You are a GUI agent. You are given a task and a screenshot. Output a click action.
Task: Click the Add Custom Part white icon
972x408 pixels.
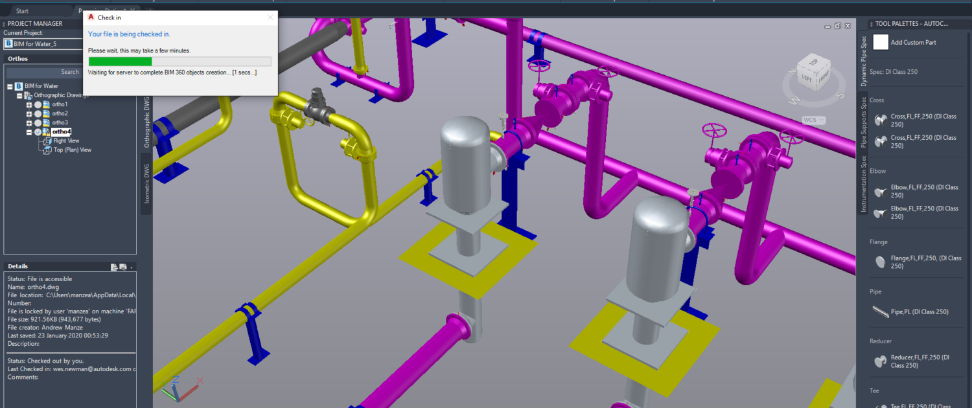coord(881,42)
